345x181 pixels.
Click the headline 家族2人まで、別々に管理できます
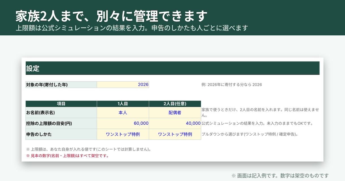(111, 16)
